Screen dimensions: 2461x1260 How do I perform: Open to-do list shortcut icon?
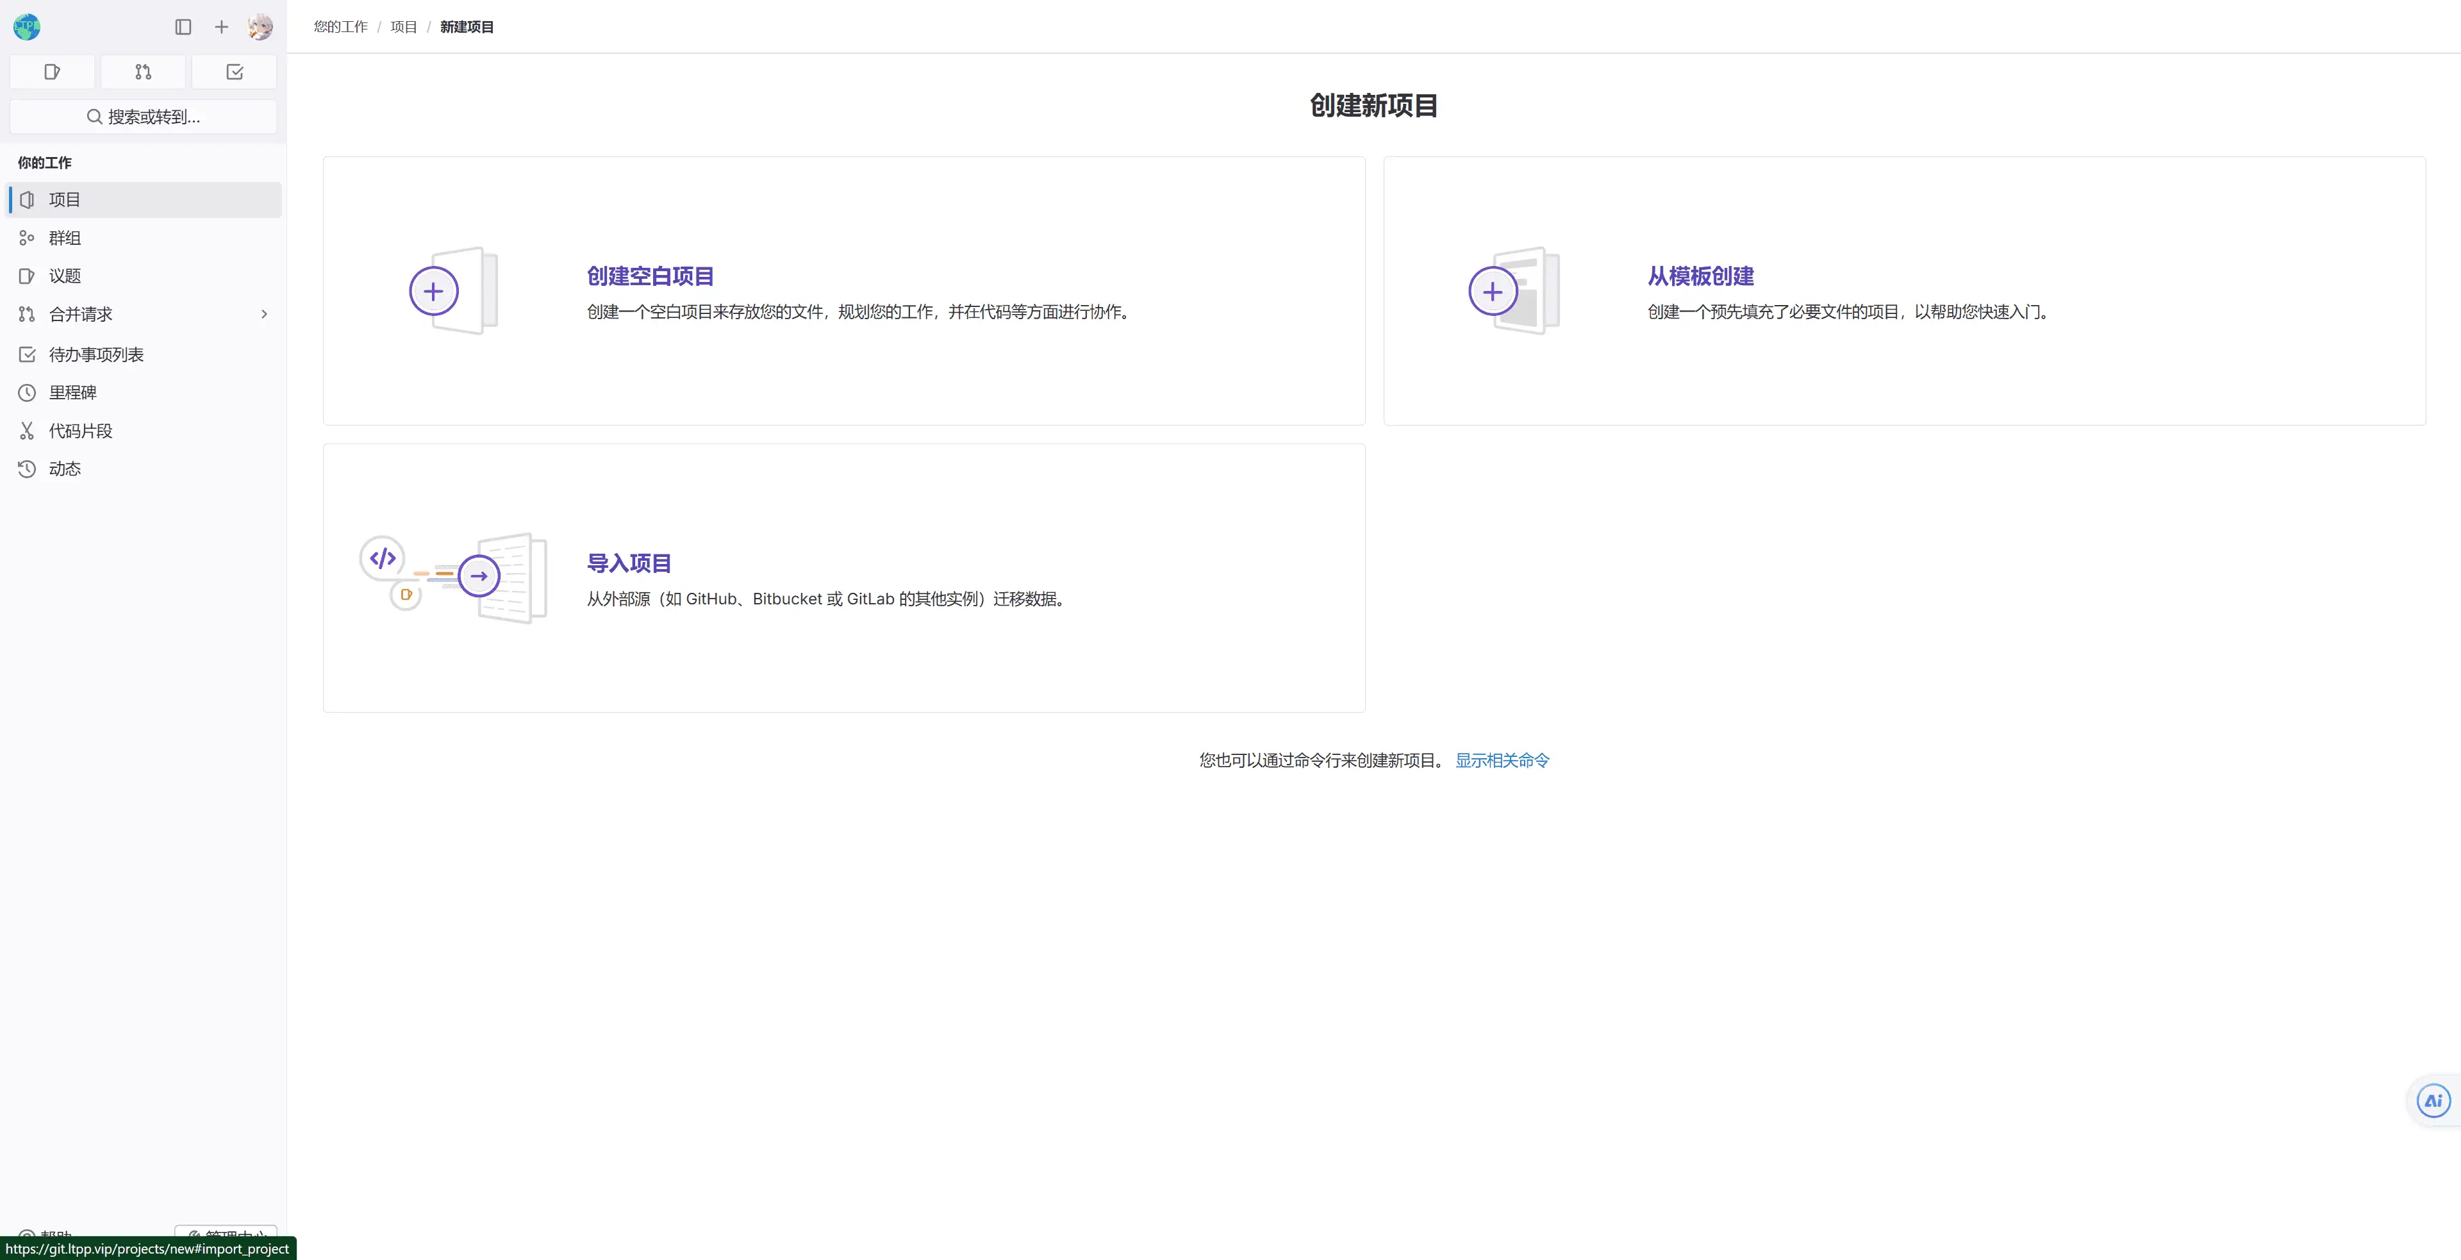pyautogui.click(x=234, y=72)
